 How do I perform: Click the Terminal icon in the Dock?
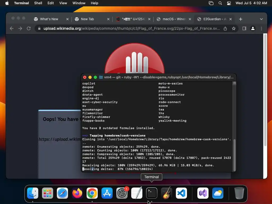point(152,193)
